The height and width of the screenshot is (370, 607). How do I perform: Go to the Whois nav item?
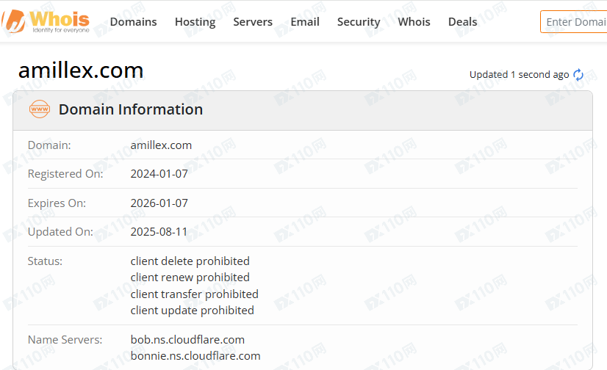414,22
